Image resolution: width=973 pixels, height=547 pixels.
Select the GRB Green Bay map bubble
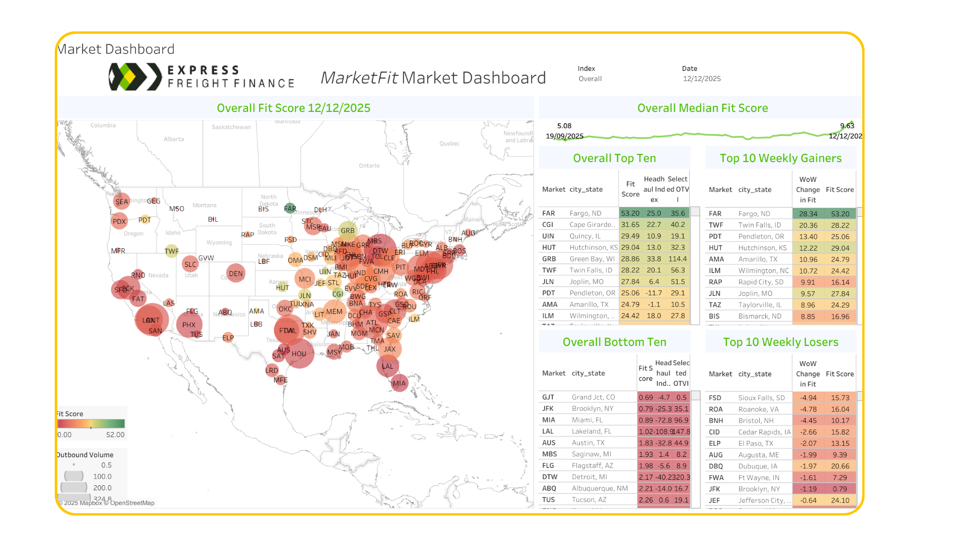click(x=348, y=230)
